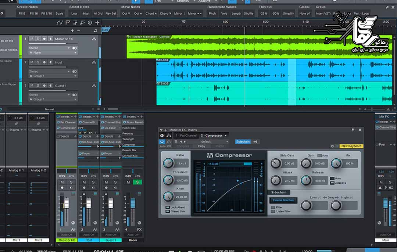This screenshot has width=397, height=252.
Task: Click the metronome clock icon above tracks
Action: pos(90,23)
